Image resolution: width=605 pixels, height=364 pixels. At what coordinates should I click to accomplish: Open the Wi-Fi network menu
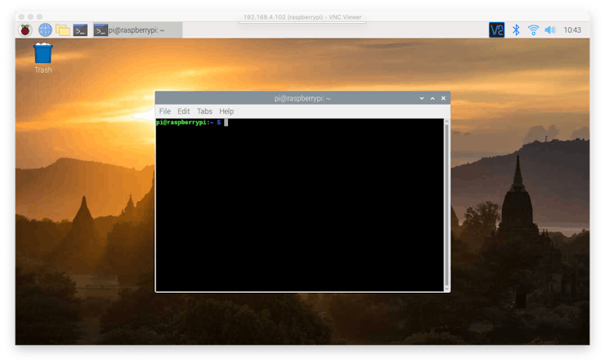click(x=533, y=29)
